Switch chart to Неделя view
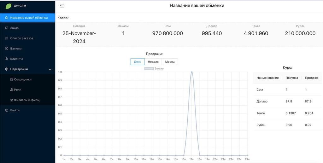Image resolution: width=323 pixels, height=163 pixels. (153, 62)
